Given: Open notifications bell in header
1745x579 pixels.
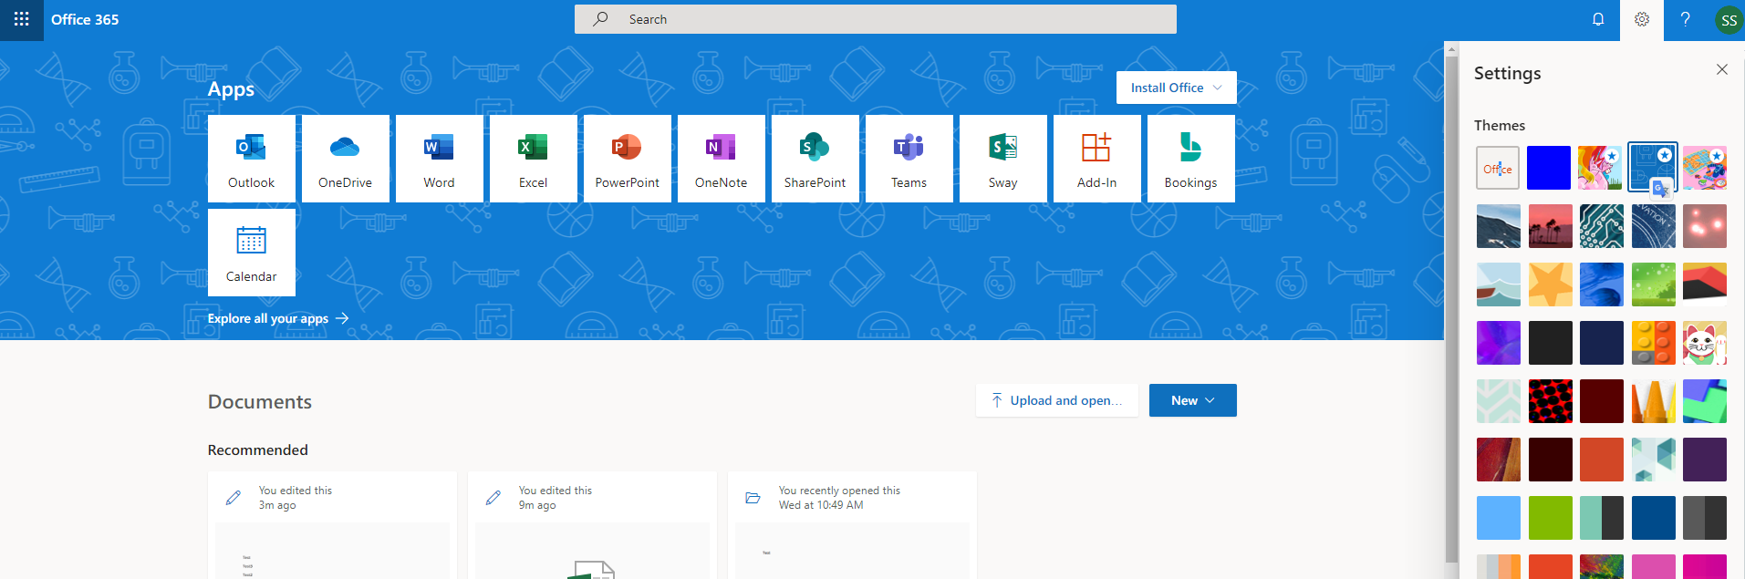Looking at the screenshot, I should coord(1598,19).
